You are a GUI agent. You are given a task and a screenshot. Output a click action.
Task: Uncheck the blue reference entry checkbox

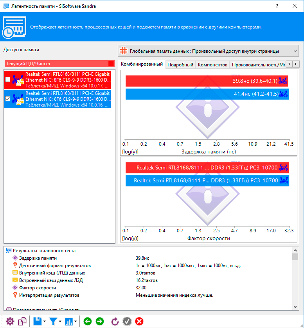click(x=8, y=99)
